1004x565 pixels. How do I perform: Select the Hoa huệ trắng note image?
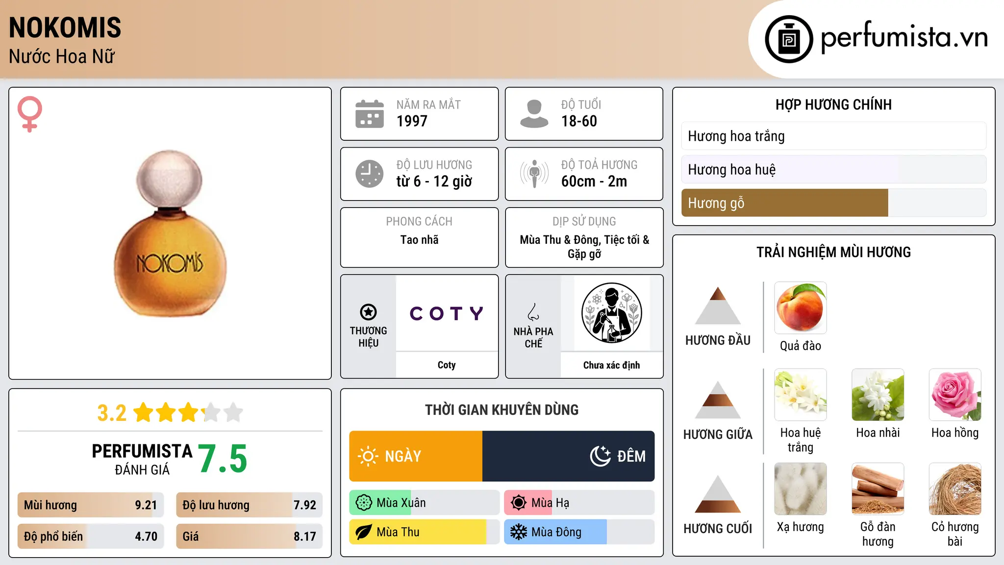(x=801, y=395)
